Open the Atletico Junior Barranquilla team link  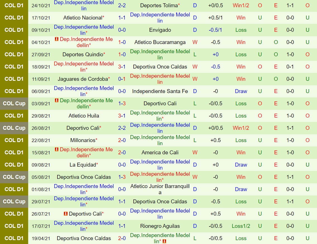pos(160,189)
